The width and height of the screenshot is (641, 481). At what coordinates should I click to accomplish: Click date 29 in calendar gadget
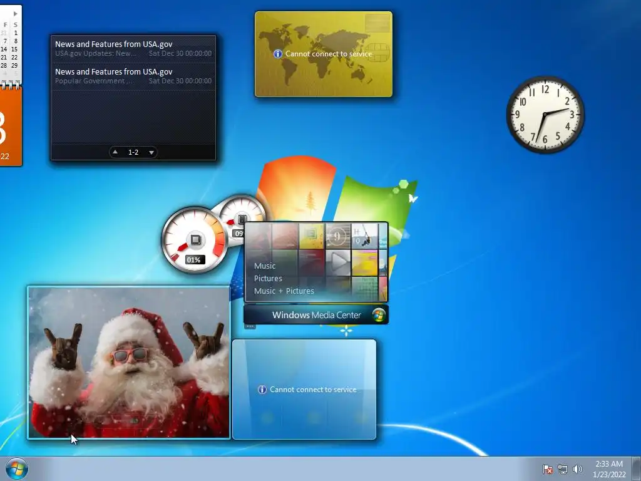(14, 65)
